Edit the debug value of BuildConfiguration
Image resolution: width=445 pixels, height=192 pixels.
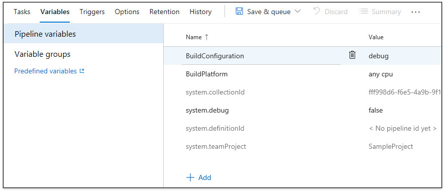[x=378, y=56]
